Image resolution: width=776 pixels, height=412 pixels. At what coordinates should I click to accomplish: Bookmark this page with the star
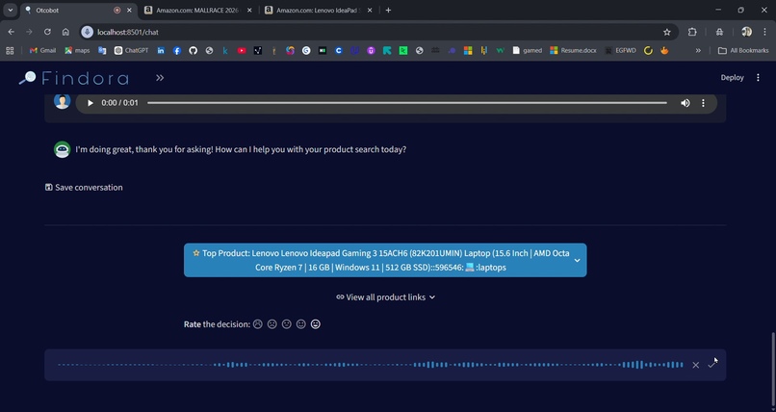pos(666,32)
